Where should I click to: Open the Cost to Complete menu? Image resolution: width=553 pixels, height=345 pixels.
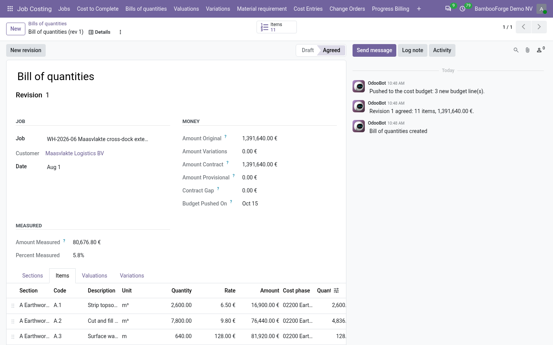[98, 9]
